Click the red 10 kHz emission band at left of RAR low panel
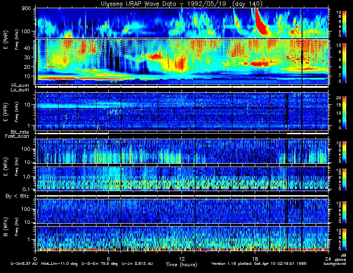This screenshot has width=353, height=273. [56, 78]
